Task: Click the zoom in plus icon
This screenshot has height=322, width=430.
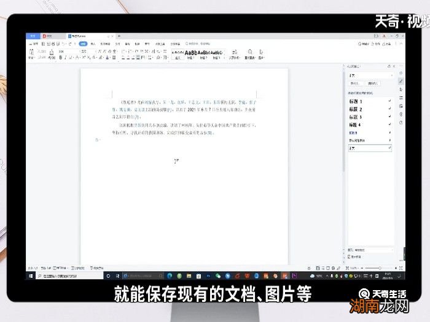Action: click(x=396, y=268)
